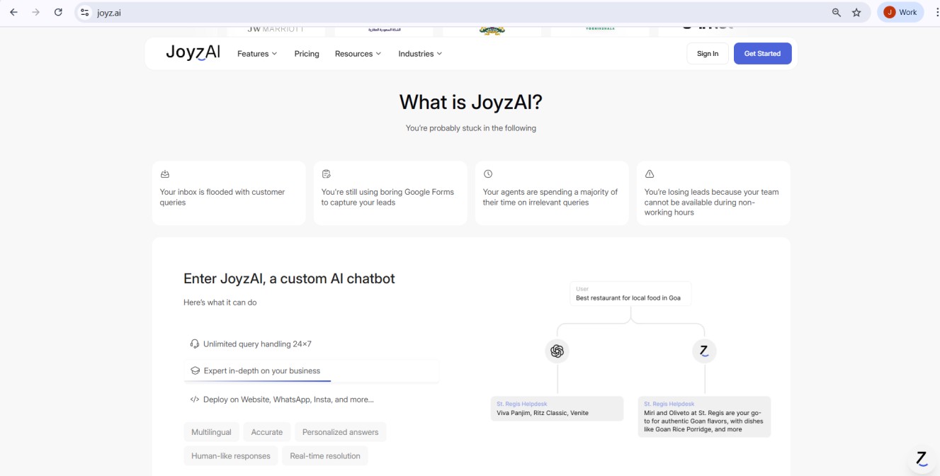Image resolution: width=940 pixels, height=476 pixels.
Task: Select Pricing in the navigation bar
Action: click(307, 53)
